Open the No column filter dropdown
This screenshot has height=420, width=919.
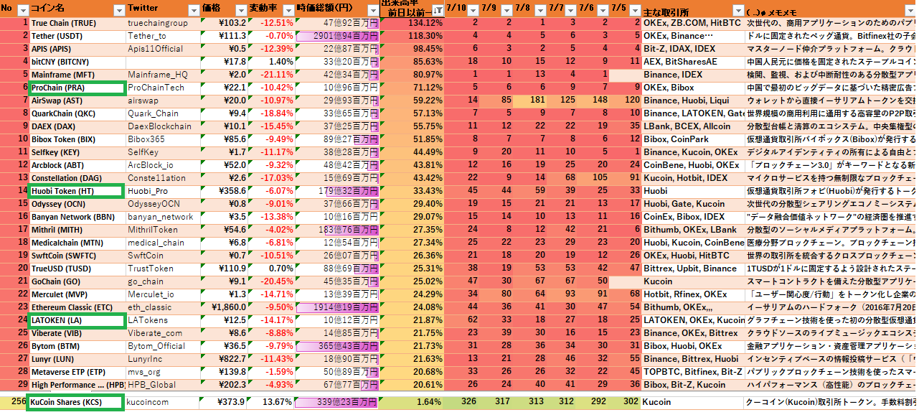pos(22,10)
